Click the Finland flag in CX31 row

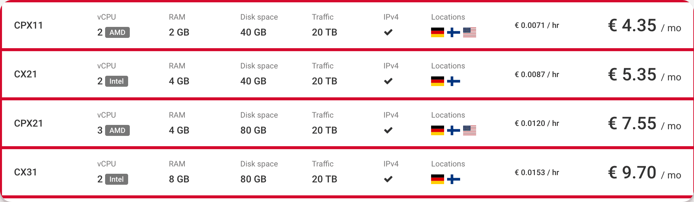tap(453, 179)
